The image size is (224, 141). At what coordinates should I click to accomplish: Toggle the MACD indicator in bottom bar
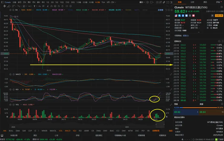[68, 131]
